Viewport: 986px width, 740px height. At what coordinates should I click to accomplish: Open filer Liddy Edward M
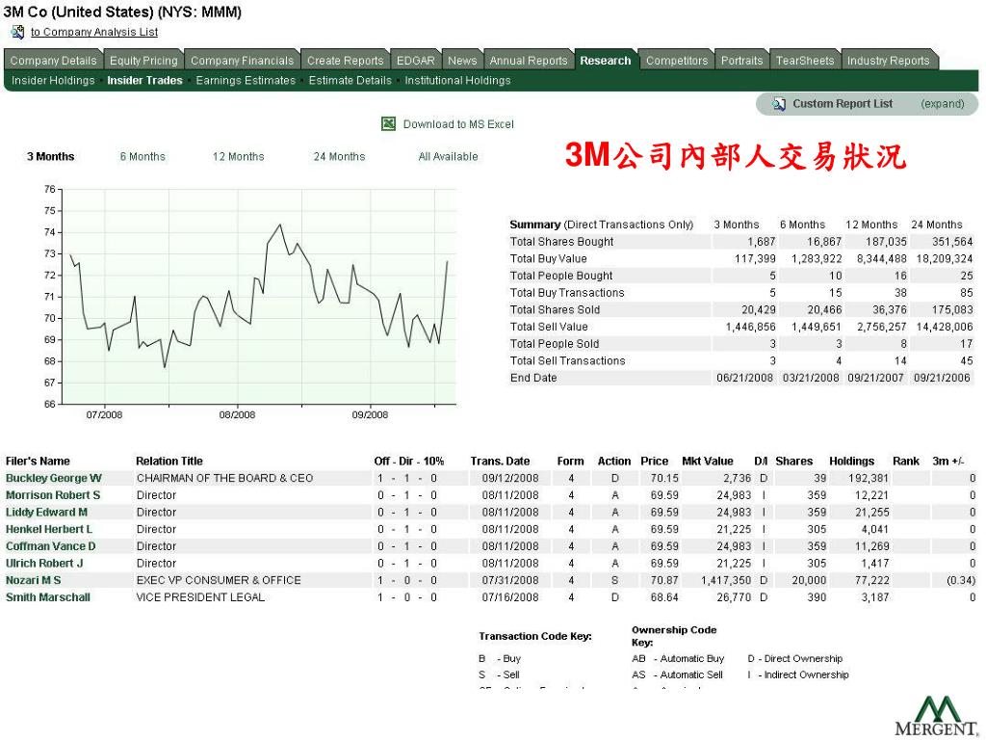click(x=46, y=513)
